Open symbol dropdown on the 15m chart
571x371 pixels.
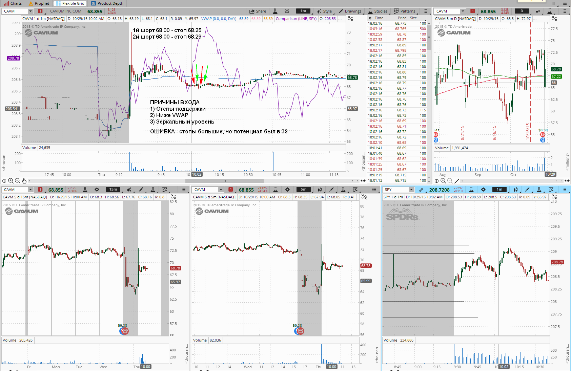tap(30, 190)
